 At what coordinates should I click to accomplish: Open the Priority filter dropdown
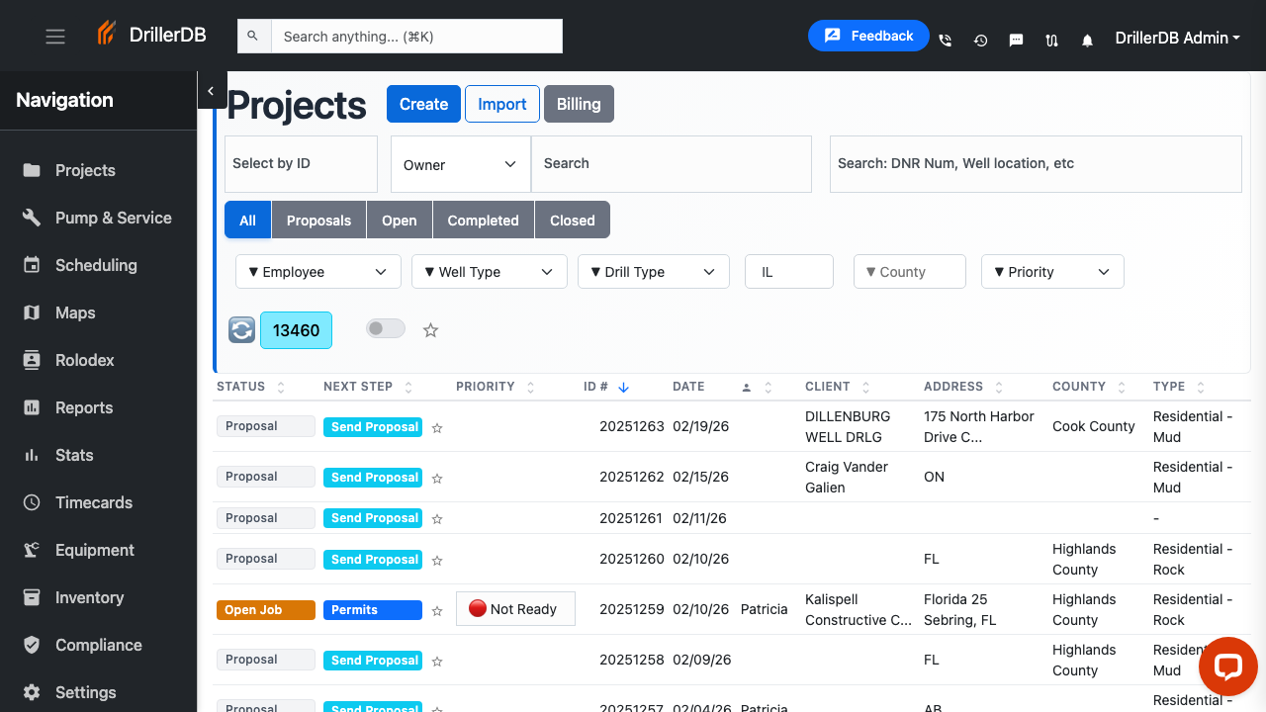1051,271
